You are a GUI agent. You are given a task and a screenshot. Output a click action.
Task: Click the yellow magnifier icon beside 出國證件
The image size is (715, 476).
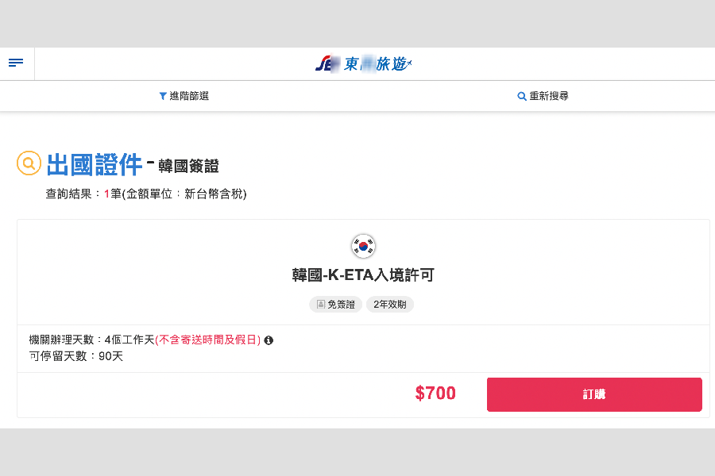pos(29,163)
